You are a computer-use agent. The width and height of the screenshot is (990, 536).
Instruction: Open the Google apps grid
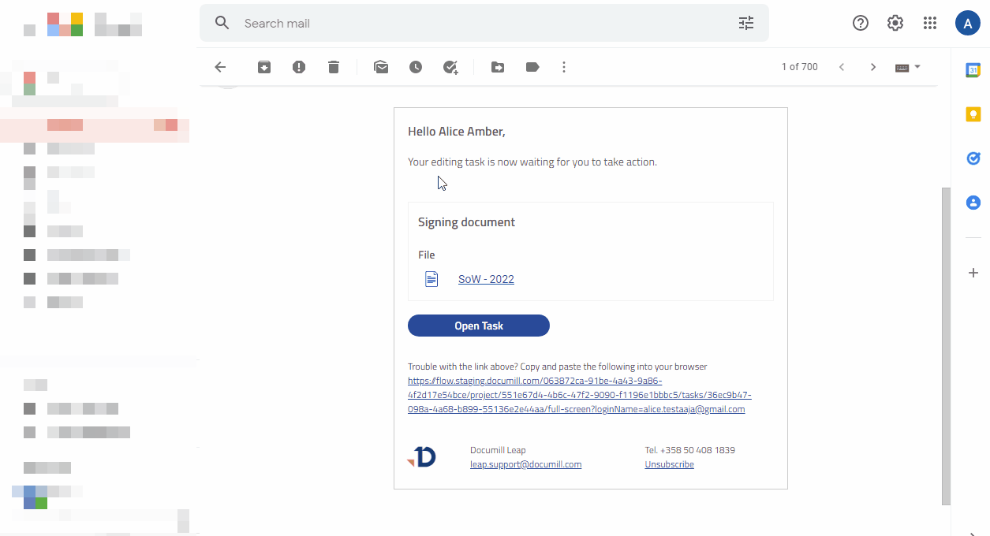(930, 23)
